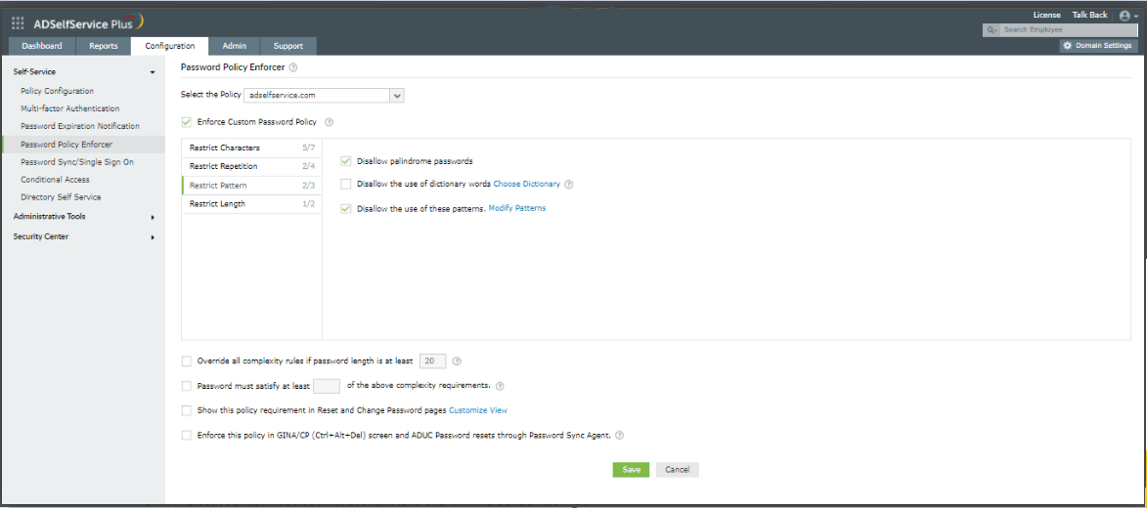This screenshot has height=508, width=1147.
Task: Enable Disallow the use of dictionary words
Action: point(346,185)
